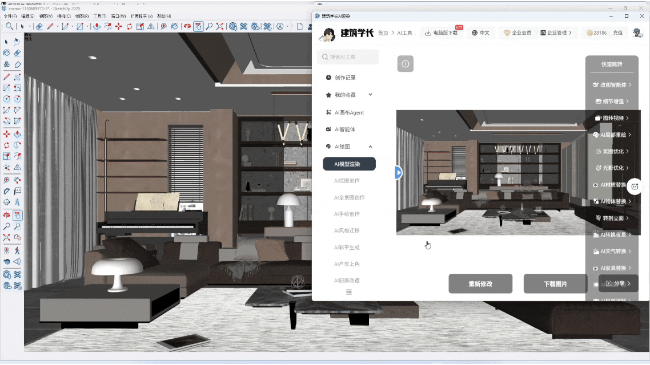
Task: Open the 分享 options
Action: (x=618, y=283)
